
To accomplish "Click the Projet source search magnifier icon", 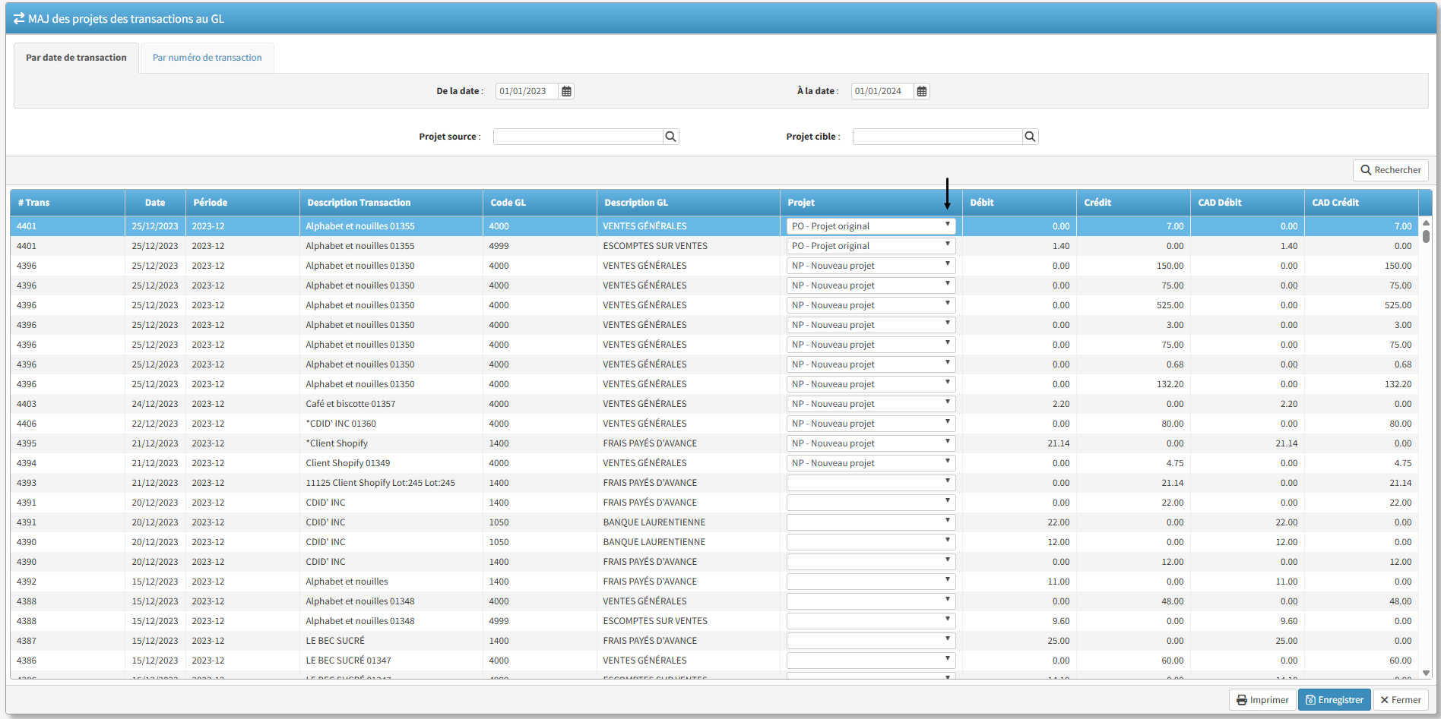I will coord(670,137).
